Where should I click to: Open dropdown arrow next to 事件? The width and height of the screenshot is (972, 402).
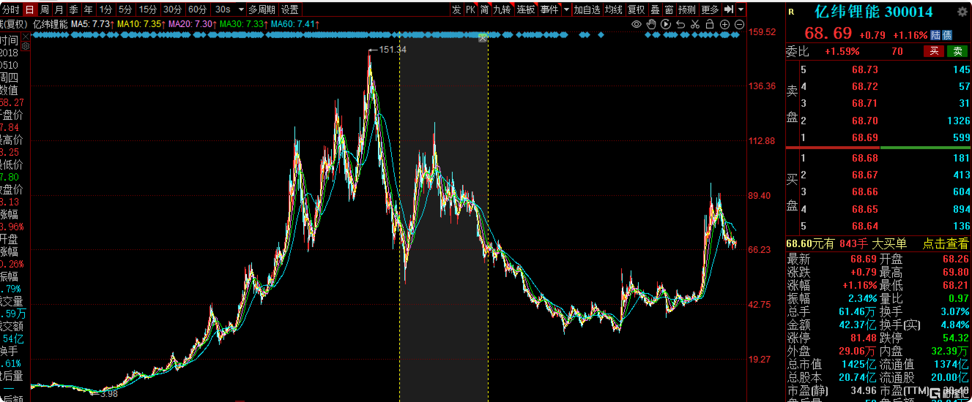566,10
